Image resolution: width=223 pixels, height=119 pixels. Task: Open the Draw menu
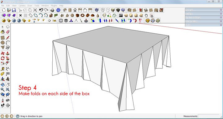click(x=30, y=6)
